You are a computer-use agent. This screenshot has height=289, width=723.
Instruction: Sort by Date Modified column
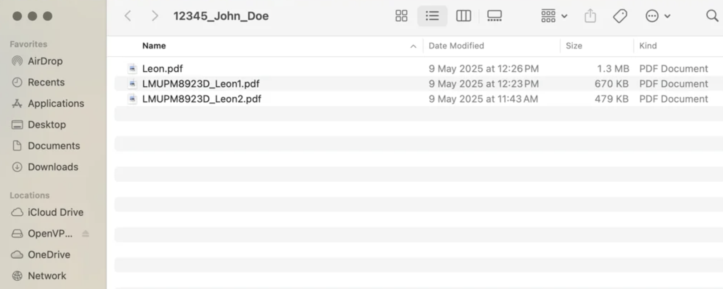coord(456,46)
